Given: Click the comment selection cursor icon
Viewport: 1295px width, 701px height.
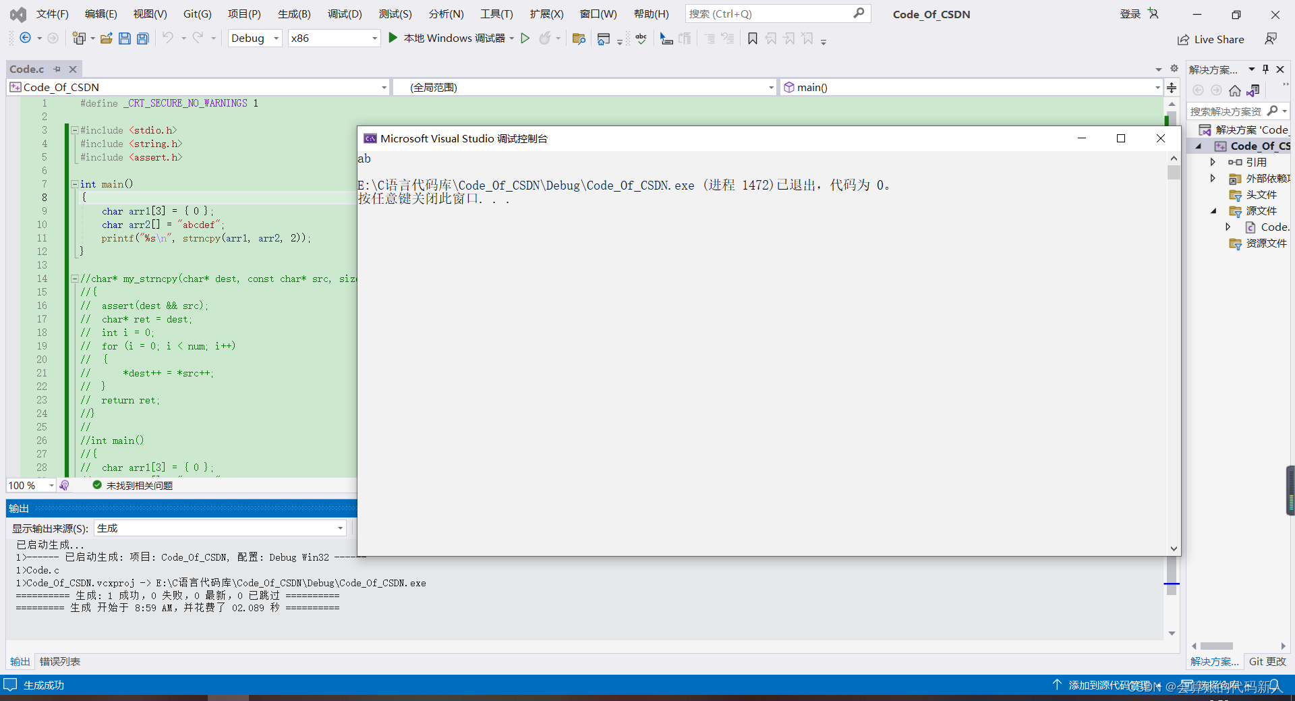Looking at the screenshot, I should tap(666, 38).
